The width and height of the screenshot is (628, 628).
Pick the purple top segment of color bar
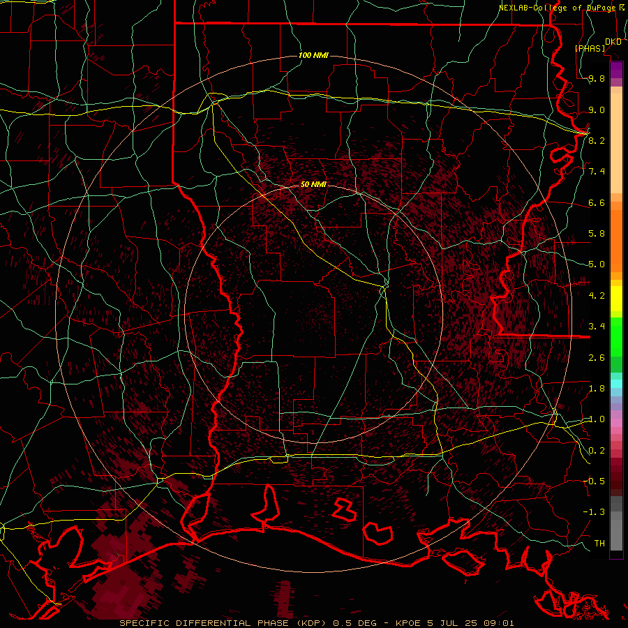(x=616, y=70)
